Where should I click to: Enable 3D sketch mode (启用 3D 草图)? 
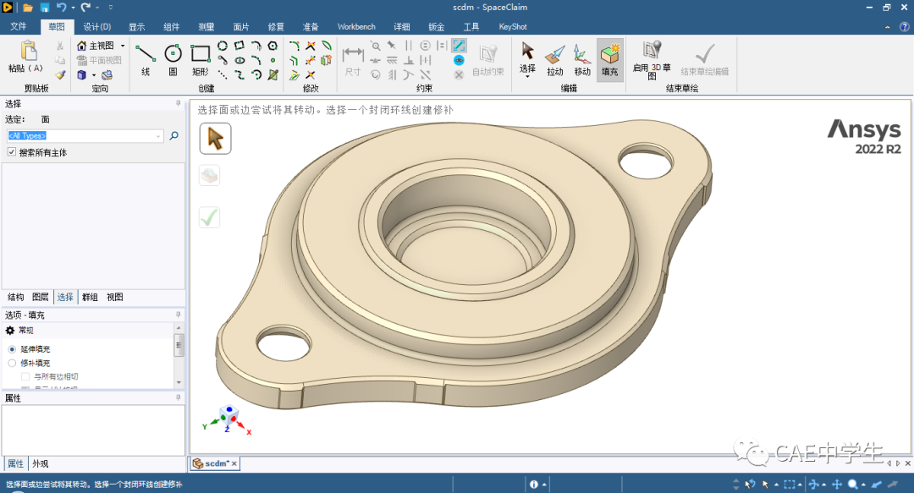click(652, 59)
